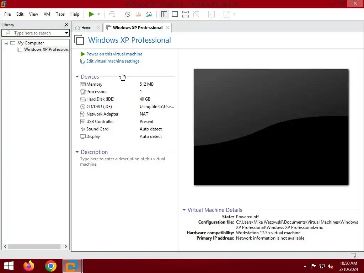Click the USB Controller device entry
The width and height of the screenshot is (364, 273).
[97, 122]
